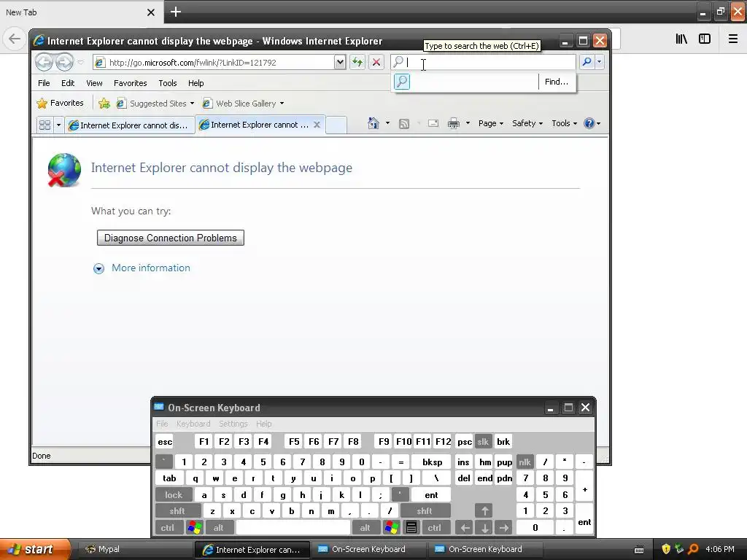Click the RSS Feeds icon

[404, 124]
